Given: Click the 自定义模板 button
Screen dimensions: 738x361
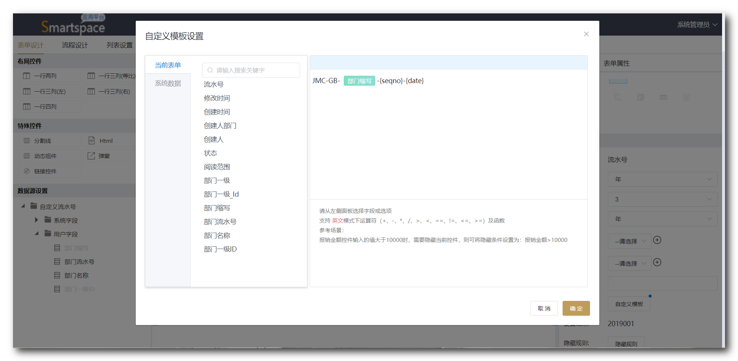Looking at the screenshot, I should click(x=629, y=304).
